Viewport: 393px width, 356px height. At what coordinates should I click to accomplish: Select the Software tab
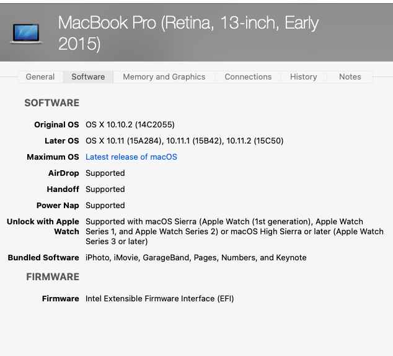[x=88, y=77]
